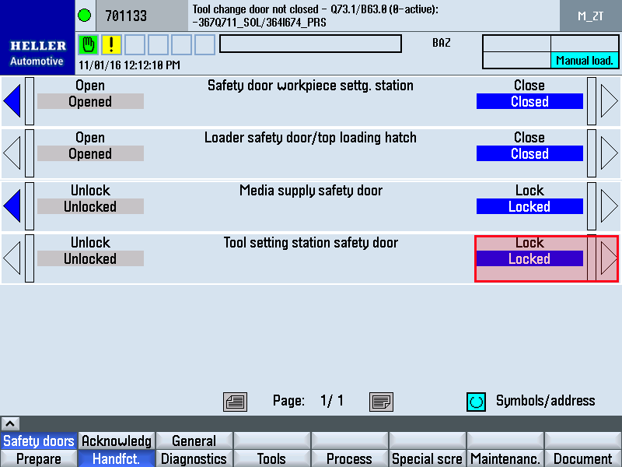Viewport: 622px width, 467px height.
Task: Go to previous page using left page icon
Action: pyautogui.click(x=235, y=402)
